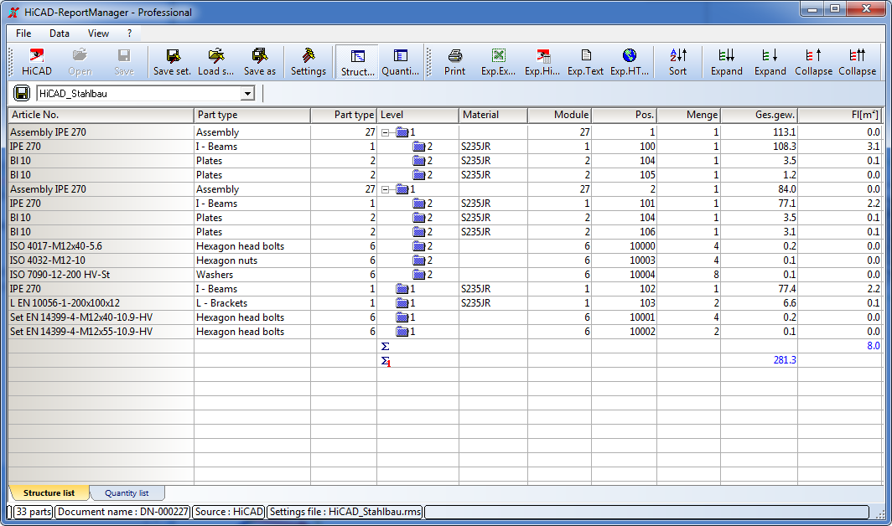Screen dimensions: 892x526
Task: Click the sum icon in the 281.3 row
Action: [x=386, y=360]
